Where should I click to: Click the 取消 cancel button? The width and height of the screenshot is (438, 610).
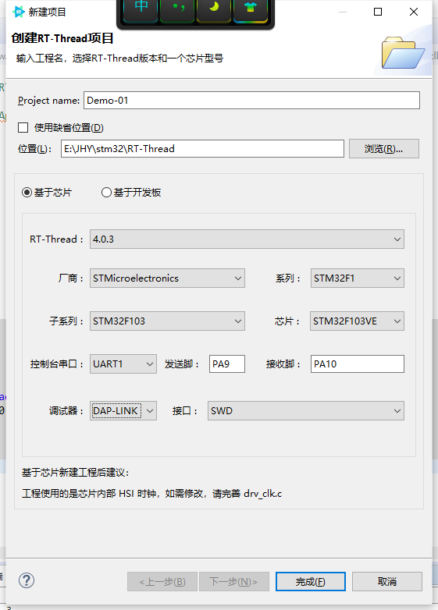pos(387,582)
